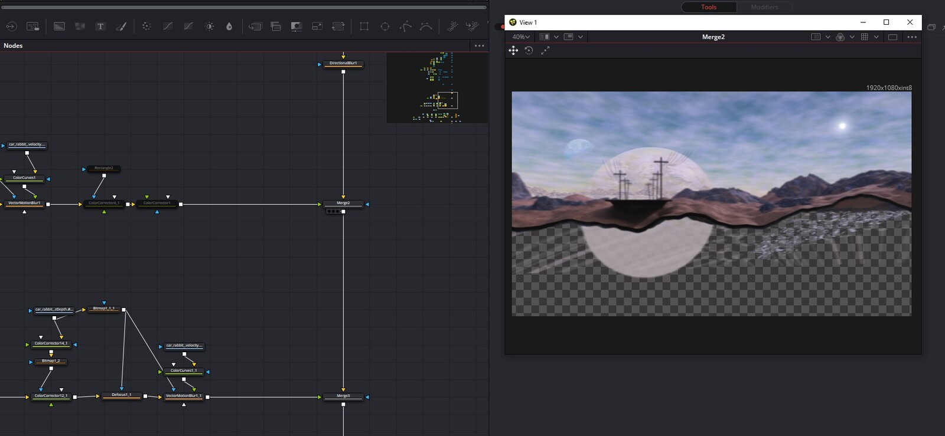Select the car_rabbit_zDepth node
Image resolution: width=945 pixels, height=436 pixels.
54,310
